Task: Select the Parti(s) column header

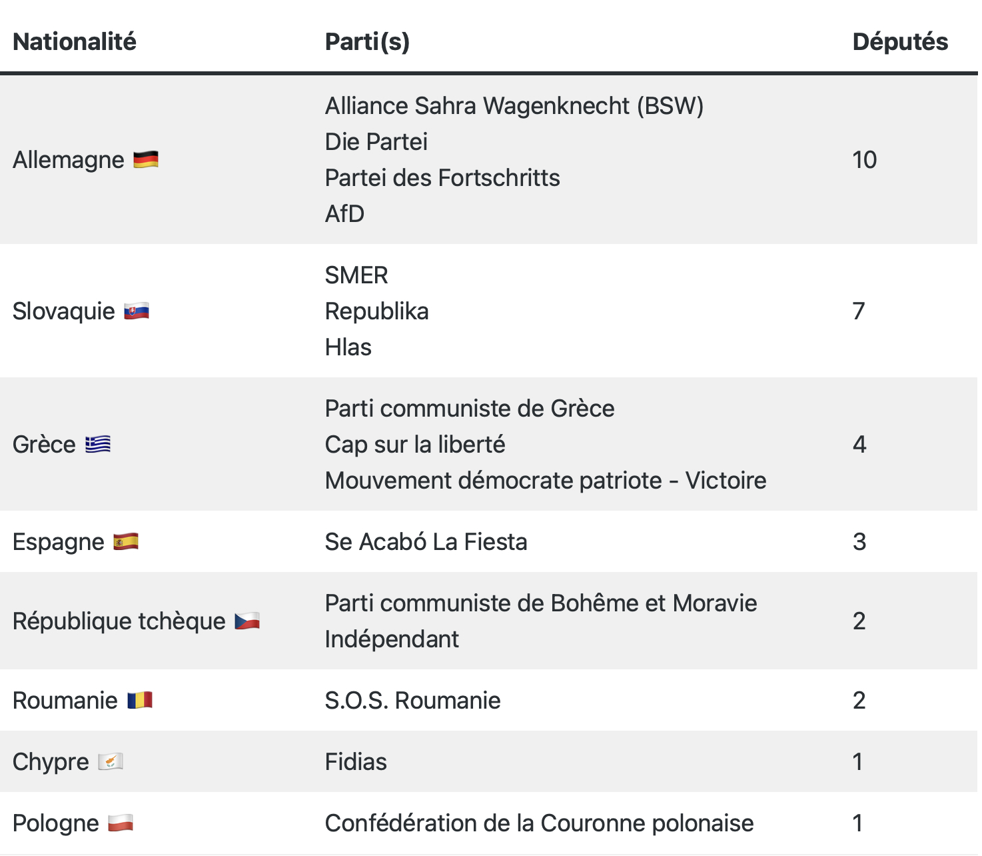Action: [367, 42]
